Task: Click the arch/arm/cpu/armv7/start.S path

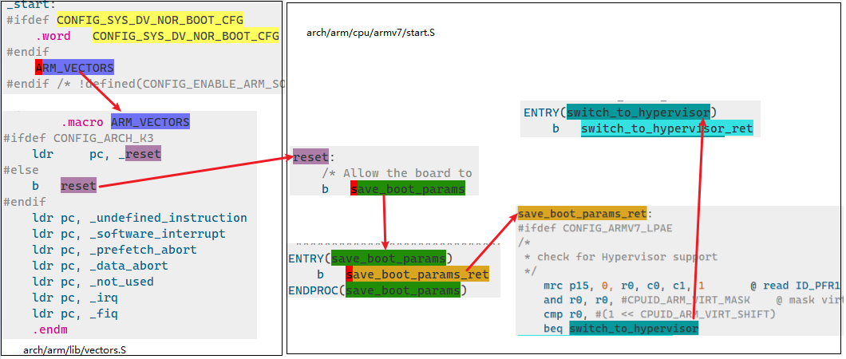Action: tap(370, 33)
